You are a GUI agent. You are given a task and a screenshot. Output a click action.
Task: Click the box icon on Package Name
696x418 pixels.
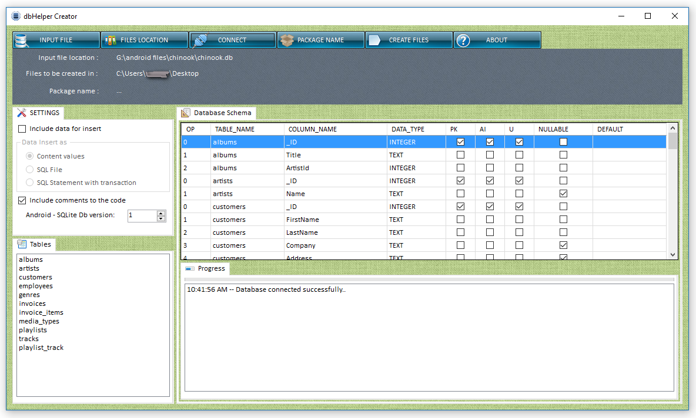click(287, 41)
